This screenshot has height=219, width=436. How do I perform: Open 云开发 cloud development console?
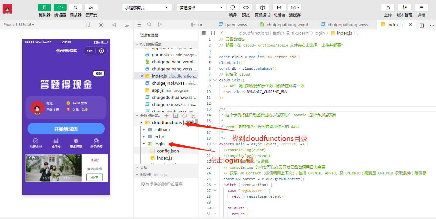pyautogui.click(x=91, y=7)
